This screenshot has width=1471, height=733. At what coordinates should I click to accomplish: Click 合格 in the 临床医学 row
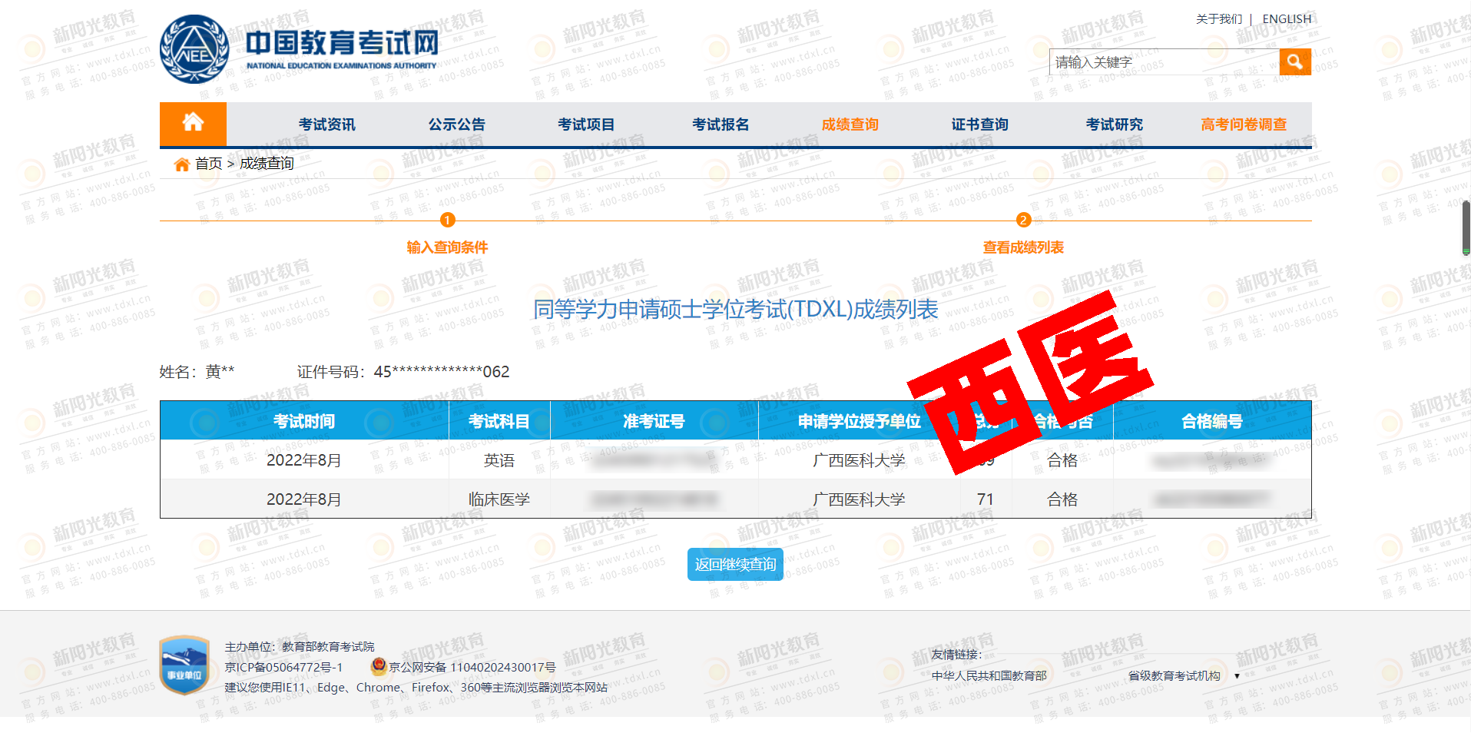[x=1062, y=499]
